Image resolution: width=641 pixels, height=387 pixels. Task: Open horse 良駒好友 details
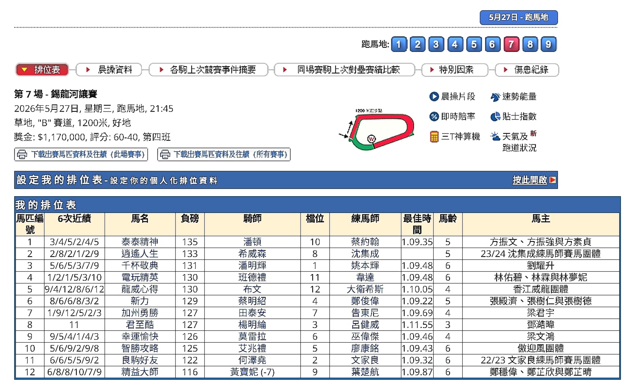[140, 360]
